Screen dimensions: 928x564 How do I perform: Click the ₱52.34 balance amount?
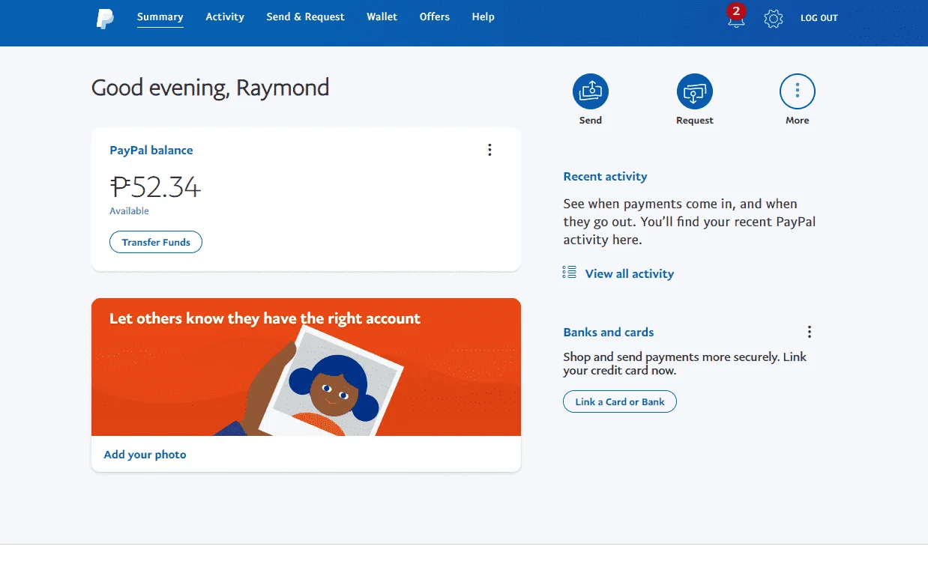pyautogui.click(x=155, y=187)
